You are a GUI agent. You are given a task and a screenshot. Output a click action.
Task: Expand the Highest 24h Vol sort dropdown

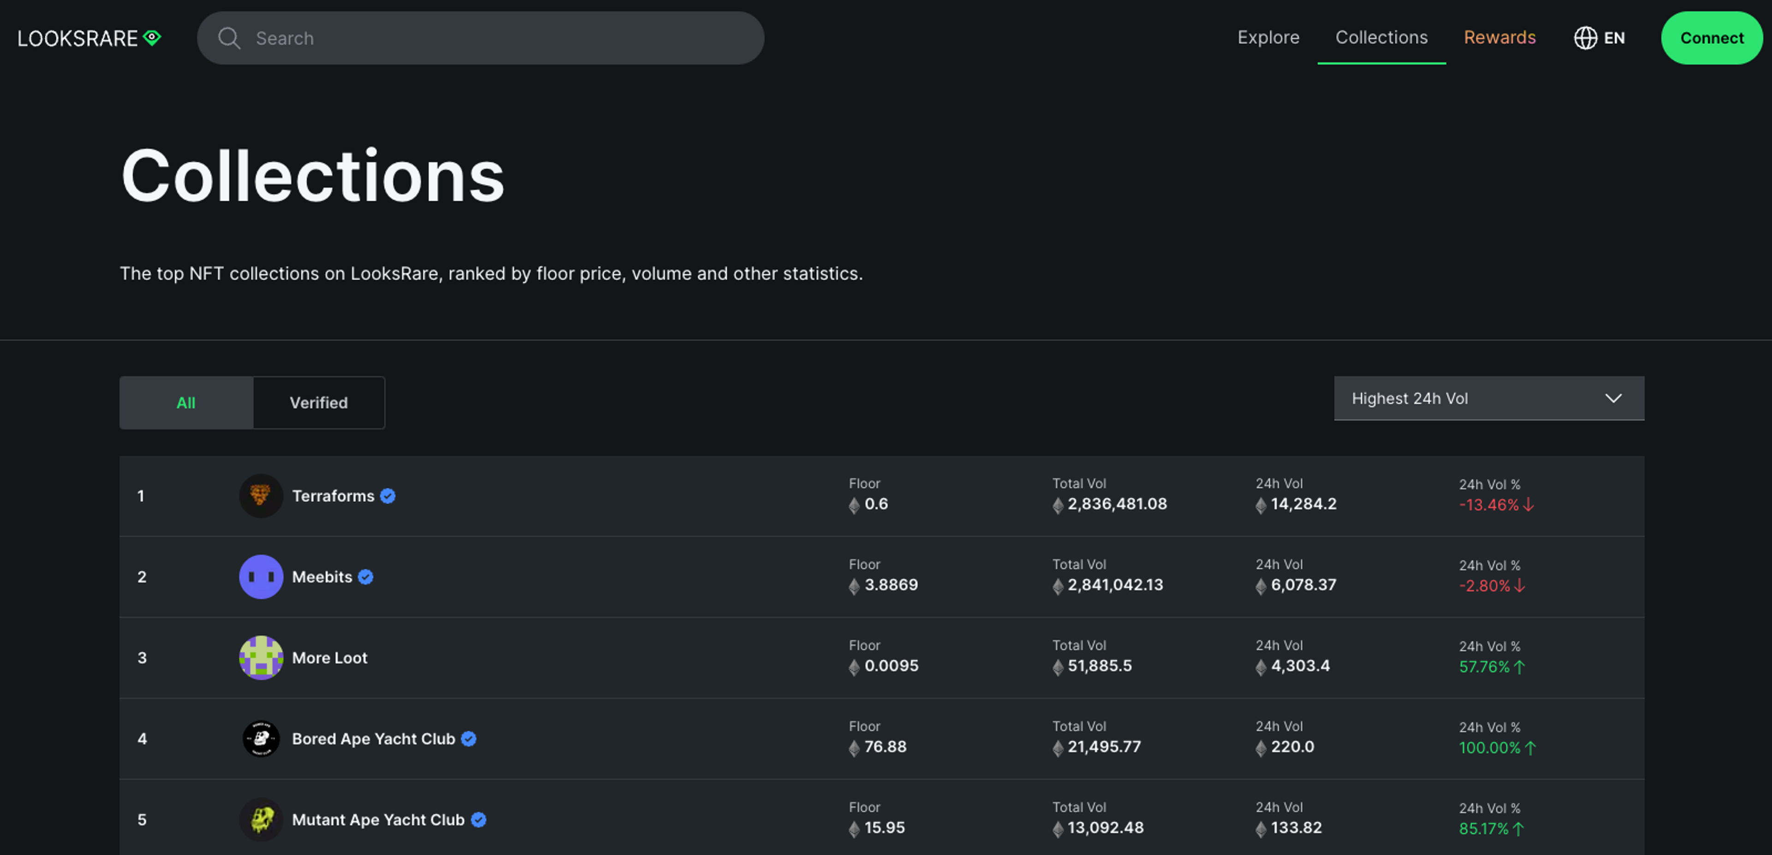pyautogui.click(x=1489, y=398)
